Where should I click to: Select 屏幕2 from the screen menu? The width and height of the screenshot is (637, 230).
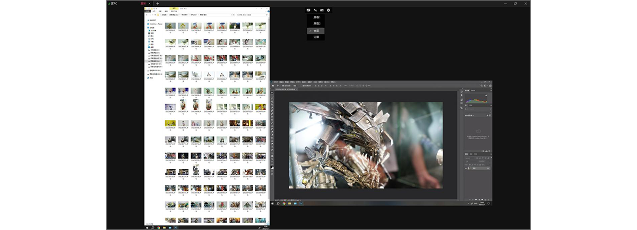317,24
